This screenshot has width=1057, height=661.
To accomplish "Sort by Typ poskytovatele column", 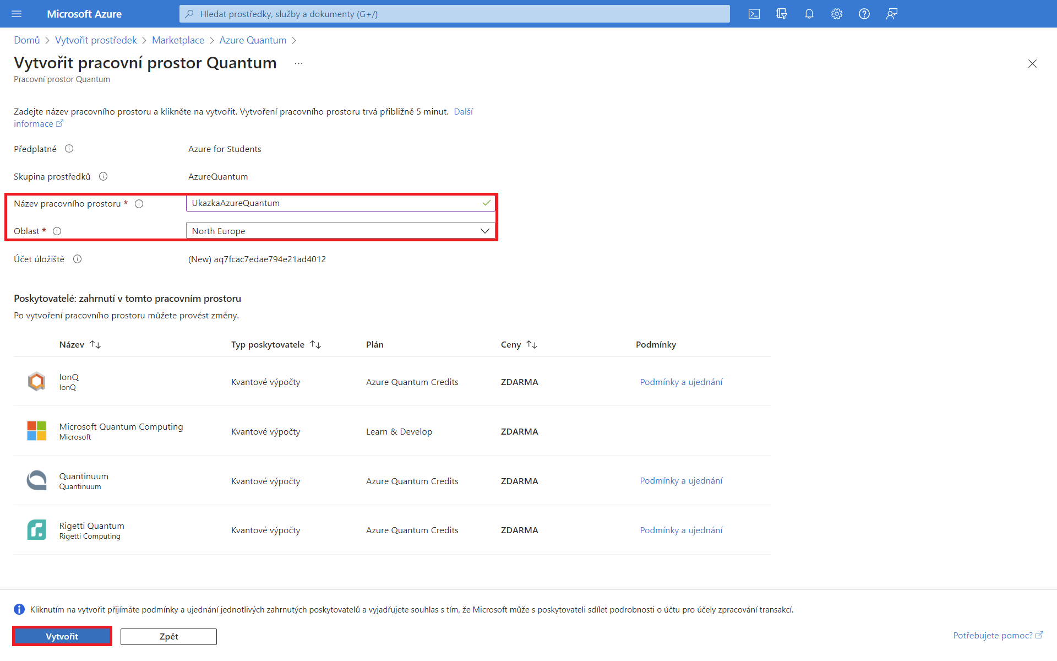I will 315,345.
